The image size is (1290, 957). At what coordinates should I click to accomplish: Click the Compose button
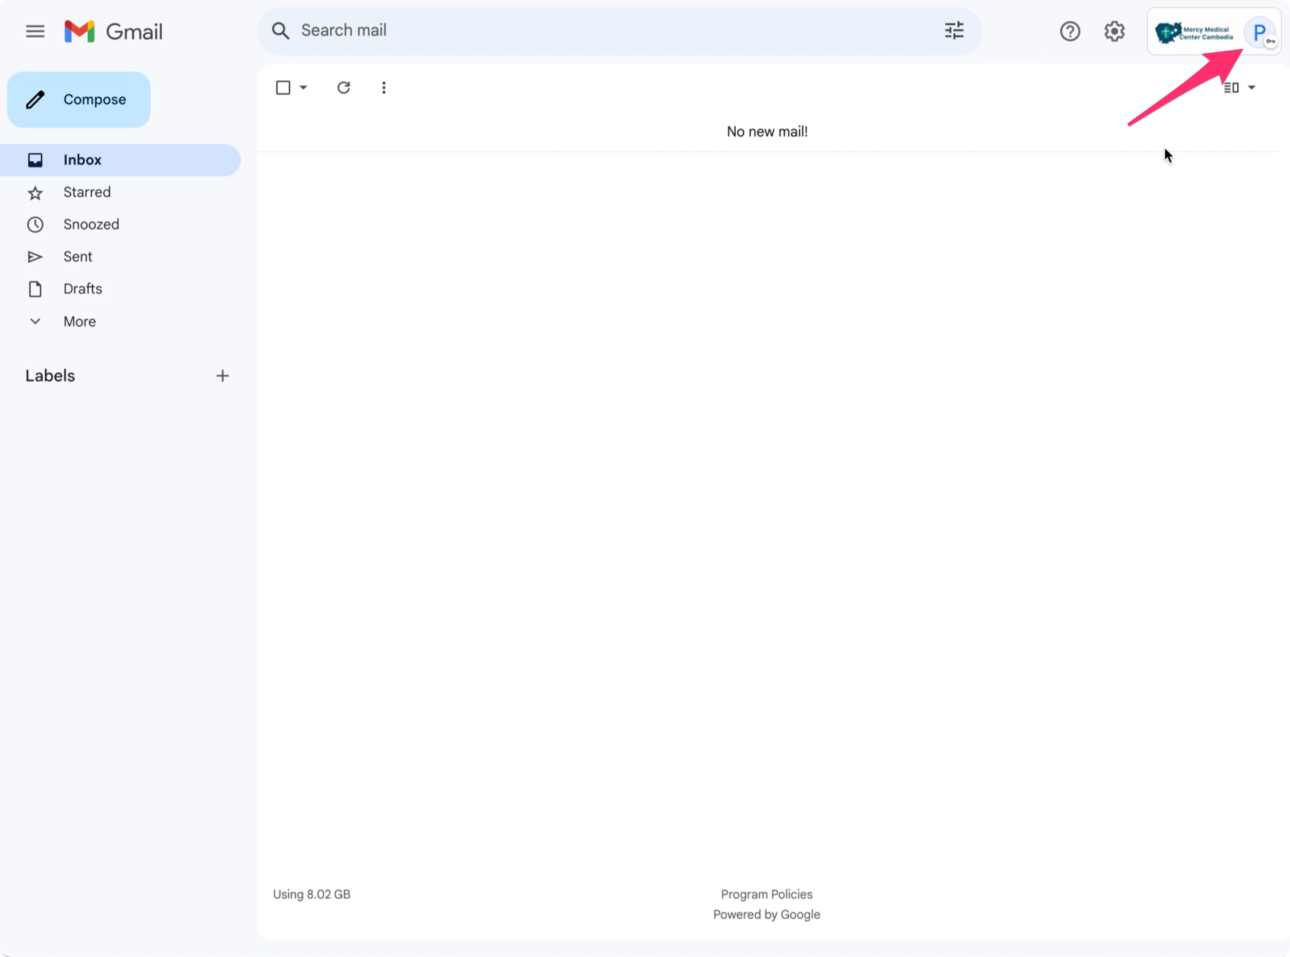[x=79, y=100]
